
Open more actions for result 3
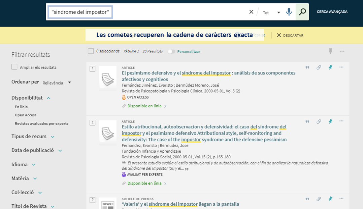coord(341,198)
